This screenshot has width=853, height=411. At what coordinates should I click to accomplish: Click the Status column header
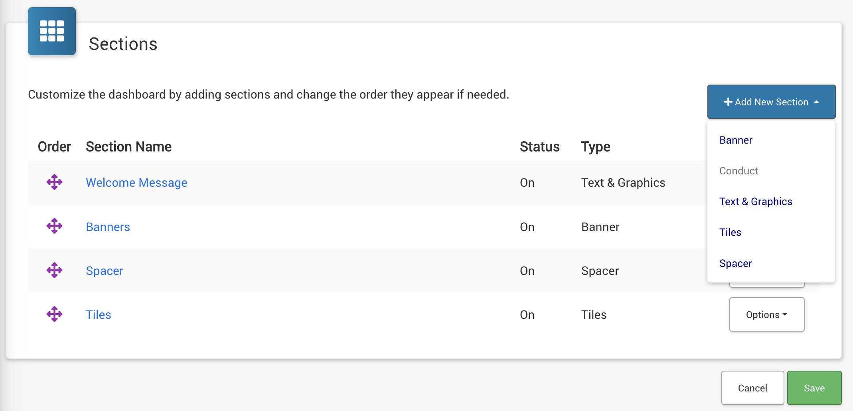pyautogui.click(x=539, y=147)
